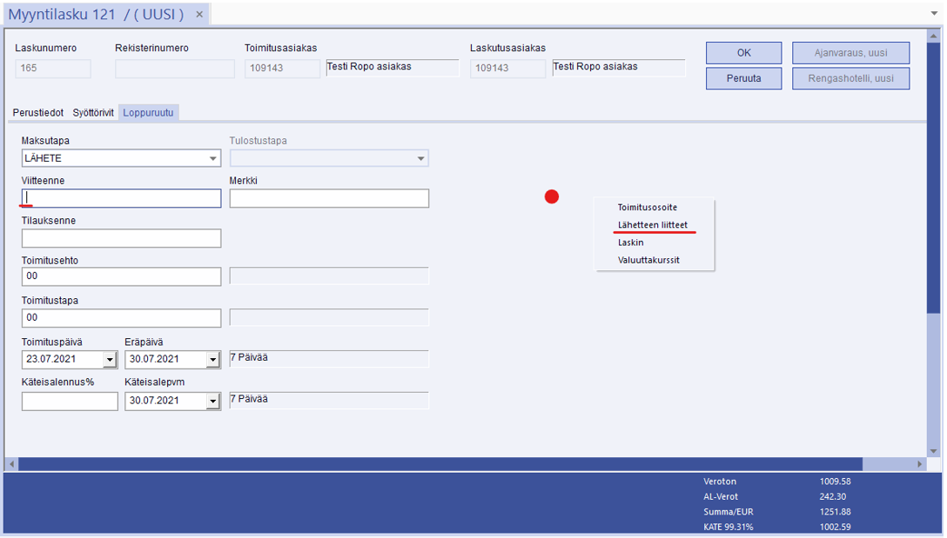The height and width of the screenshot is (538, 947).
Task: Focus the Merkki text field
Action: pos(329,198)
